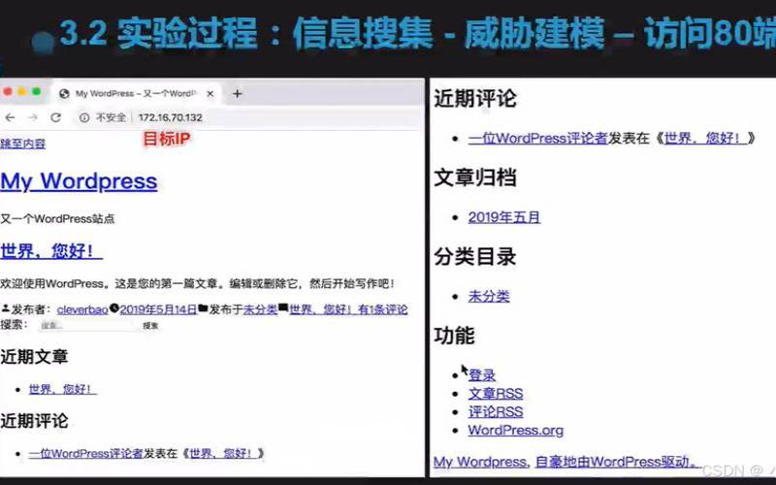Click the yellow minimize window button
The image size is (776, 485).
(22, 92)
